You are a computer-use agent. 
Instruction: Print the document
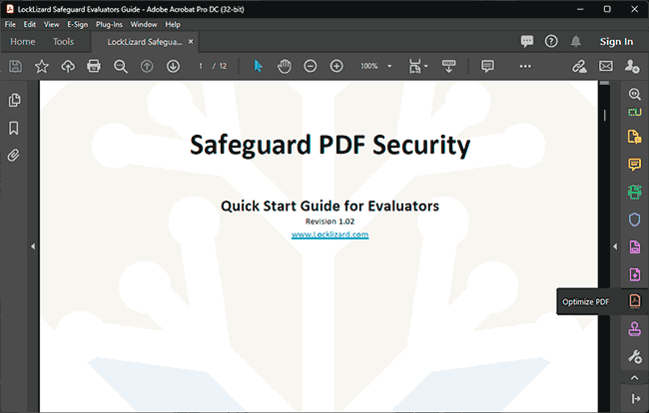click(94, 66)
